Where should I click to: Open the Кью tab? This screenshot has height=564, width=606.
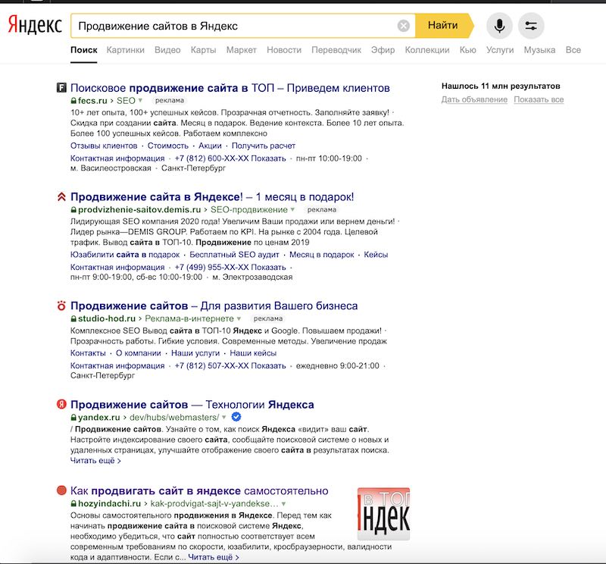click(x=467, y=50)
